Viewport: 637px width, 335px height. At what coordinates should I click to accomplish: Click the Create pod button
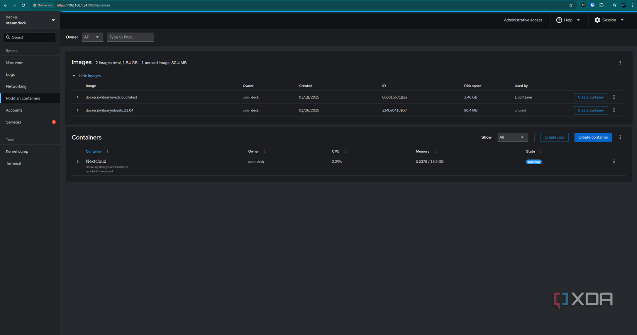(x=554, y=137)
